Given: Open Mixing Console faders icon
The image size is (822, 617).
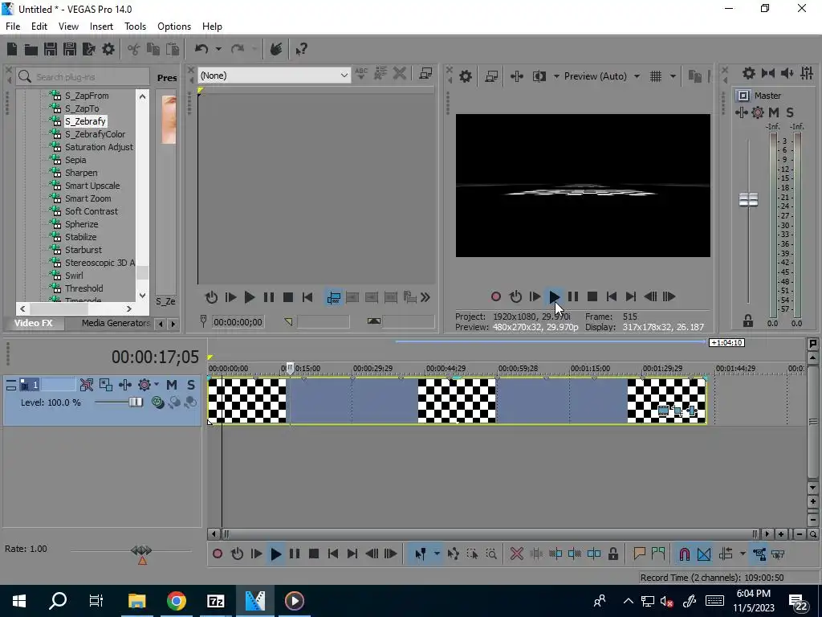Looking at the screenshot, I should point(807,73).
